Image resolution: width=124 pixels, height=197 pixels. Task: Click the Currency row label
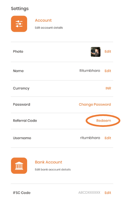[x=21, y=88]
